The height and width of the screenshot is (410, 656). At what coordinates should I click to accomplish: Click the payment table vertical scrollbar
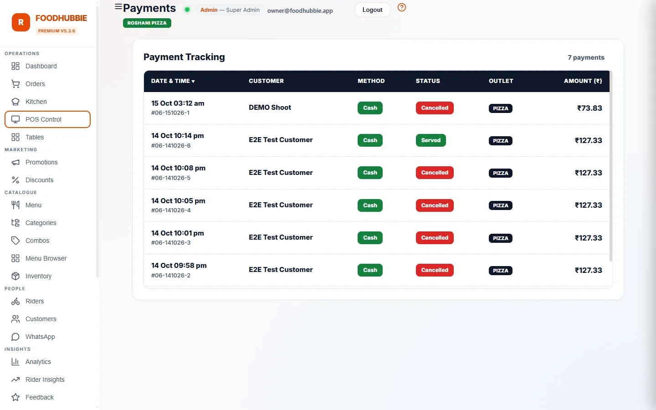pyautogui.click(x=611, y=166)
